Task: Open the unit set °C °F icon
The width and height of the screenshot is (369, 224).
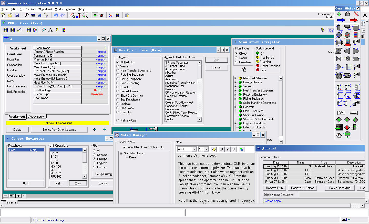Action: [x=85, y=15]
